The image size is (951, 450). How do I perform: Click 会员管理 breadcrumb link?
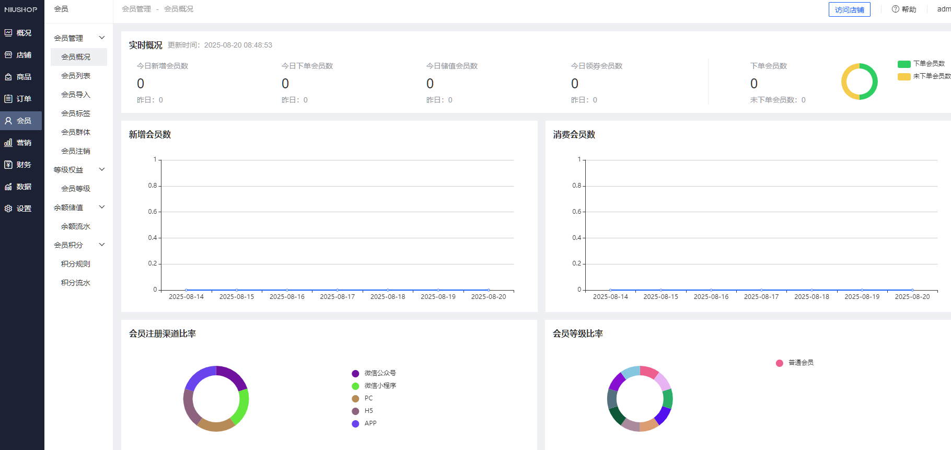click(136, 9)
